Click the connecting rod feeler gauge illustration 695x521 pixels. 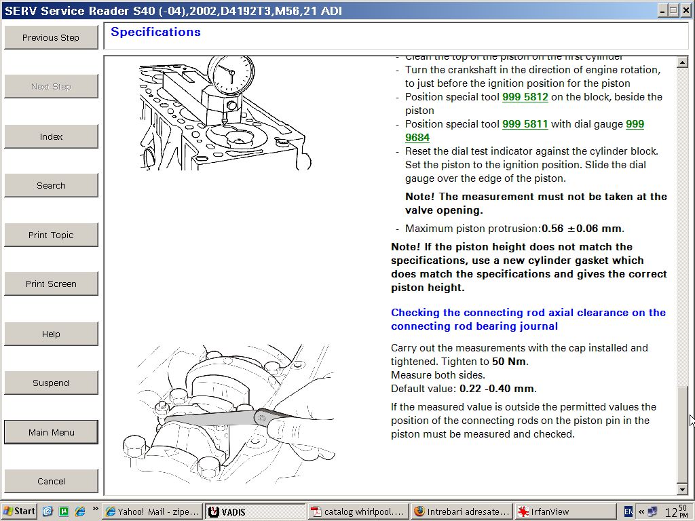coord(229,413)
